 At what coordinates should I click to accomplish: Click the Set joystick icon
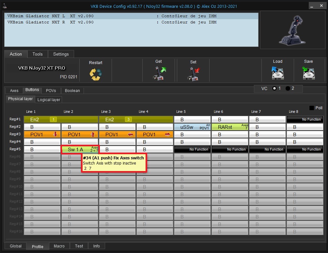click(x=194, y=74)
